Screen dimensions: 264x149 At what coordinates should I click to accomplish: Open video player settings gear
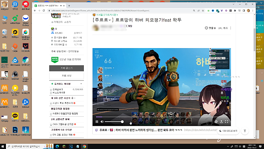[216, 122]
